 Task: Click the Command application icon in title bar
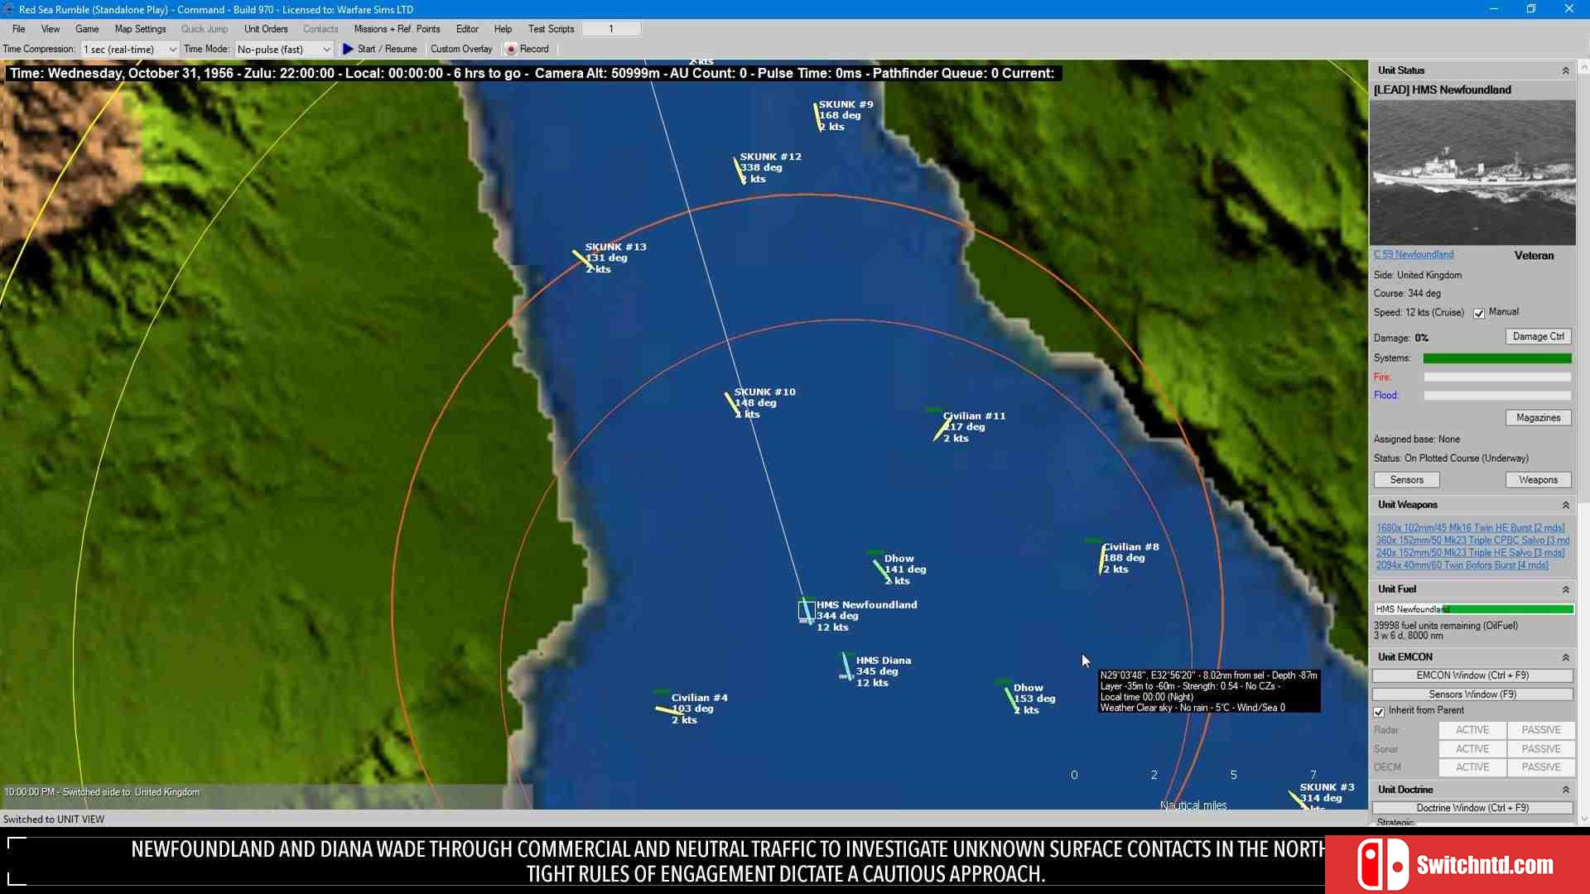pyautogui.click(x=8, y=9)
